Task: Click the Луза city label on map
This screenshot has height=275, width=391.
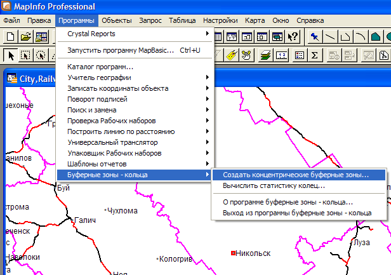Action: tap(362, 243)
